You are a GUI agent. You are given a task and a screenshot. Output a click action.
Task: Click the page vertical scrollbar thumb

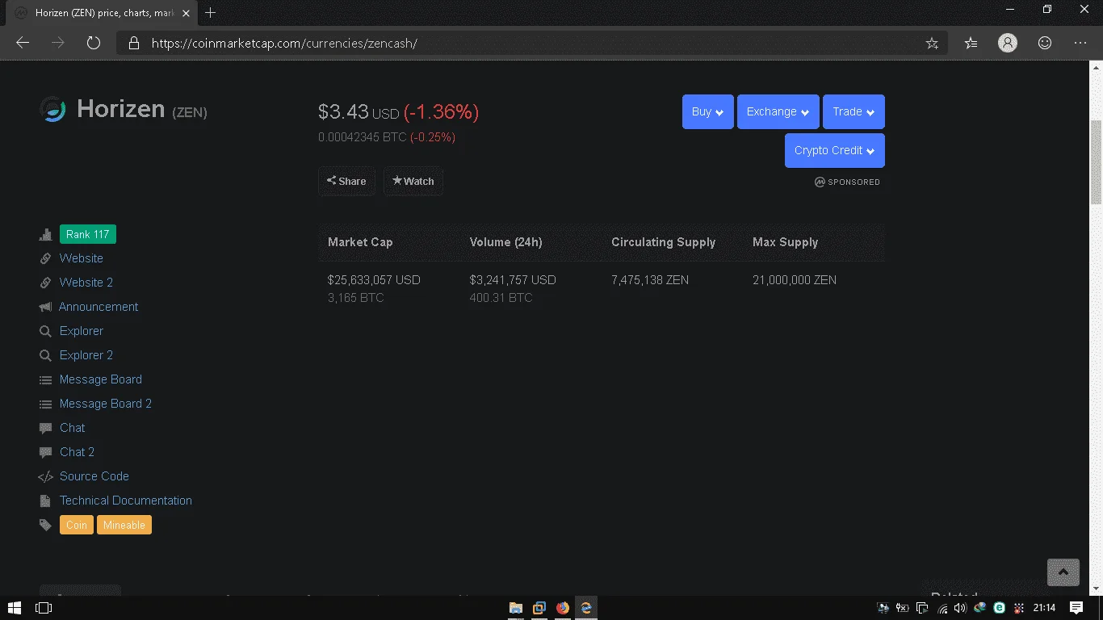[x=1096, y=161]
